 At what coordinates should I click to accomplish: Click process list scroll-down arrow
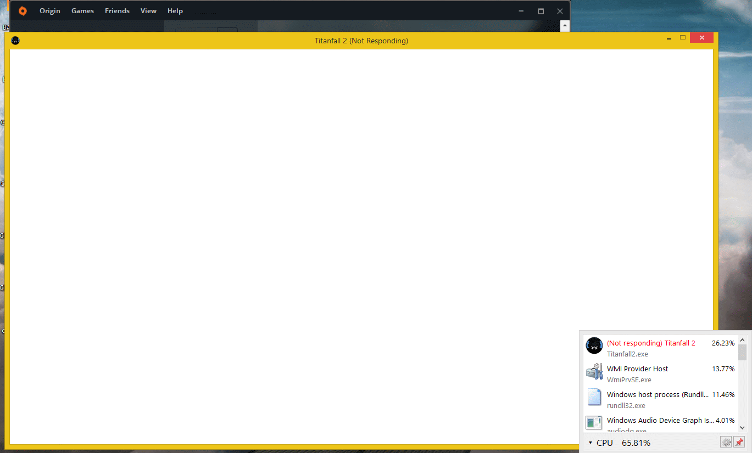coord(742,427)
